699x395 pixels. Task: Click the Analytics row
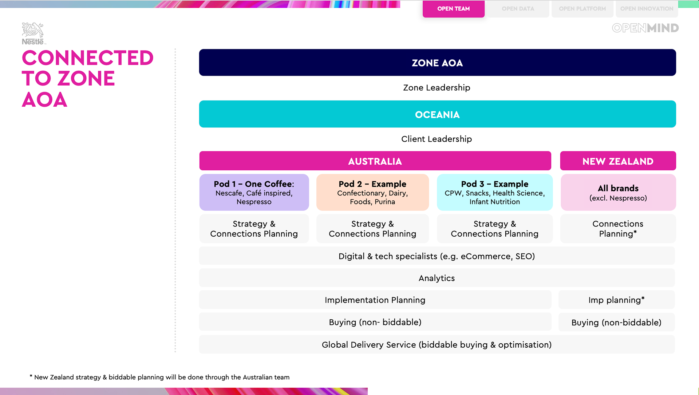pyautogui.click(x=437, y=278)
